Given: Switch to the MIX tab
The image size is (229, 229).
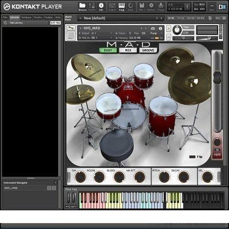Looking at the screenshot, I should (x=128, y=50).
